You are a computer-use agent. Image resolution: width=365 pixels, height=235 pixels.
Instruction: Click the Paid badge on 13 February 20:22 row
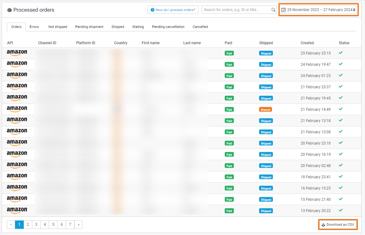pos(229,211)
